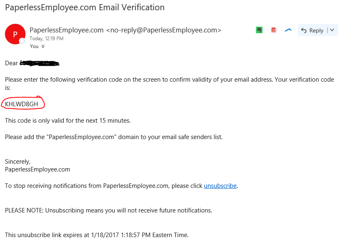Viewport: 344px width, 249px height.
Task: Follow the unsubscribe link
Action: 220,186
